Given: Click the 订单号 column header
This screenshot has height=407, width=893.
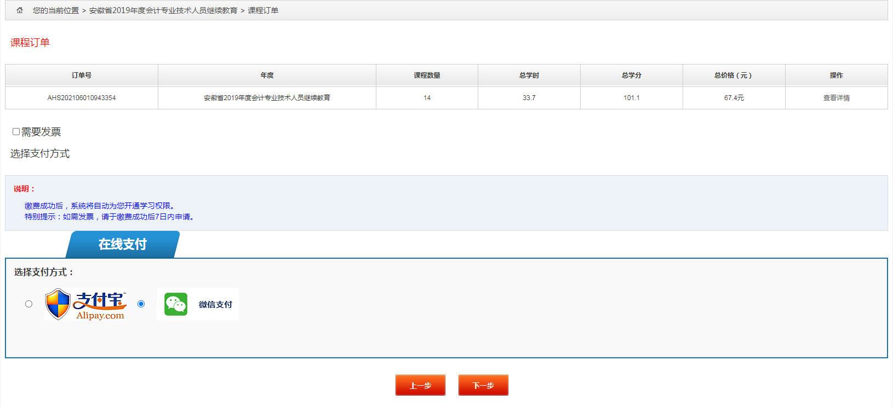Looking at the screenshot, I should pos(82,75).
